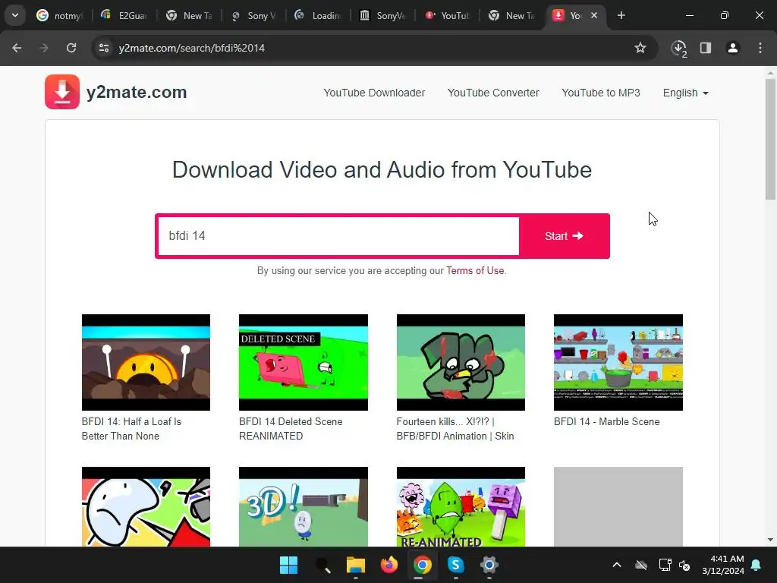The height and width of the screenshot is (583, 777).
Task: Switch to the Sony V tab
Action: (x=253, y=15)
